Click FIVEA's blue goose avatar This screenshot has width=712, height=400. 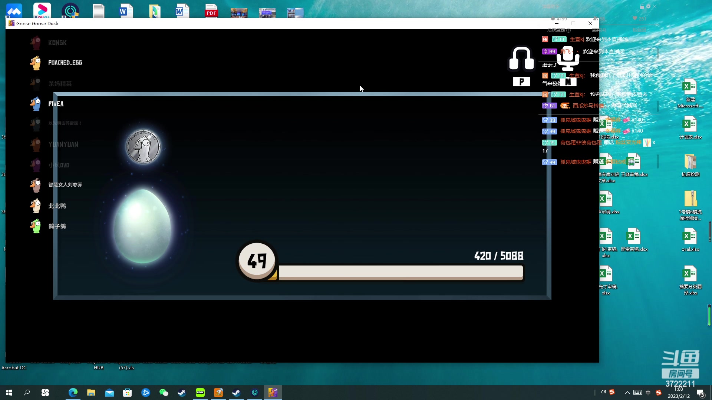36,104
